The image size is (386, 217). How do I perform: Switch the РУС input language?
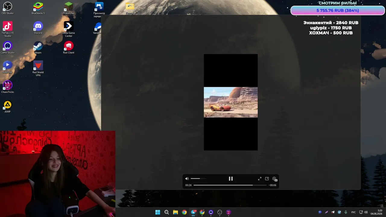(x=354, y=212)
